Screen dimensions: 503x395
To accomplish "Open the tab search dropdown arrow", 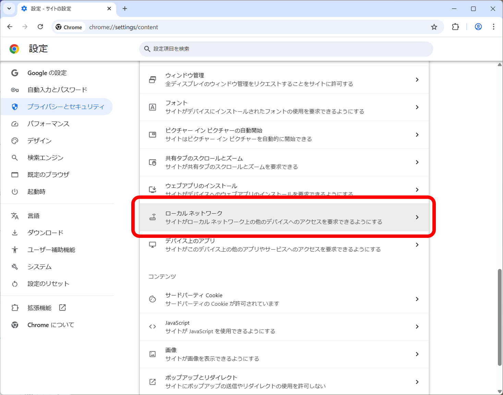I will click(x=9, y=9).
